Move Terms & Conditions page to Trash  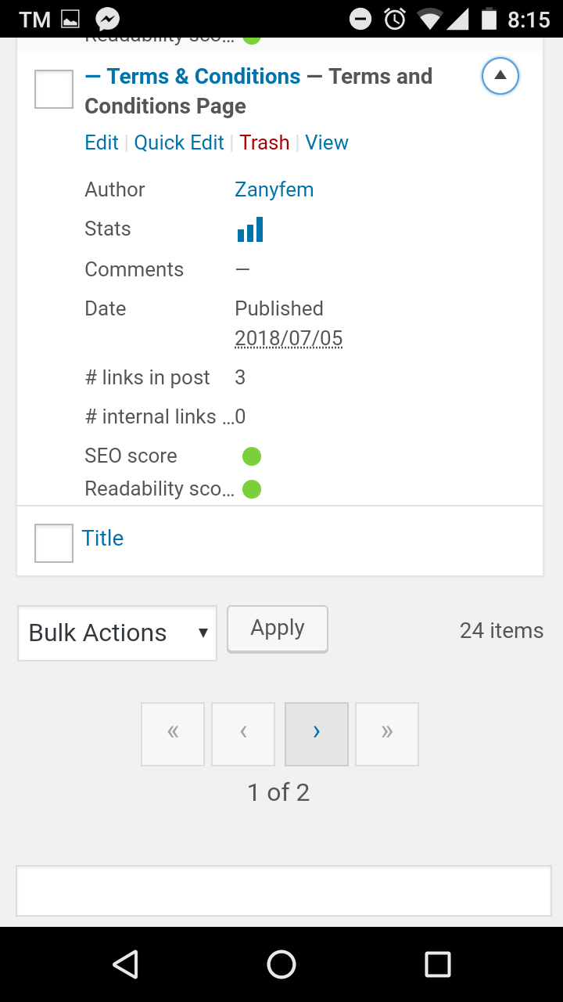coord(264,142)
